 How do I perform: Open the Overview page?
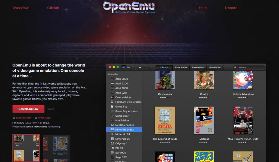(20, 8)
